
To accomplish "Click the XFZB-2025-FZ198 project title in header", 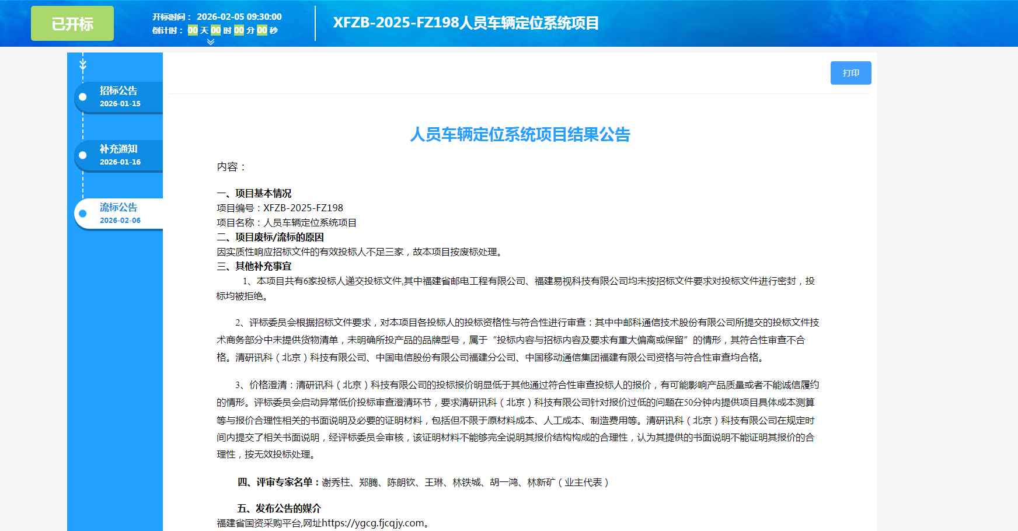I will tap(466, 23).
